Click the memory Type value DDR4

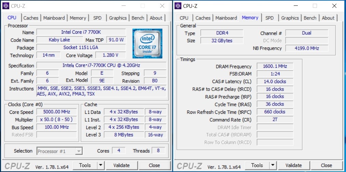[222, 33]
